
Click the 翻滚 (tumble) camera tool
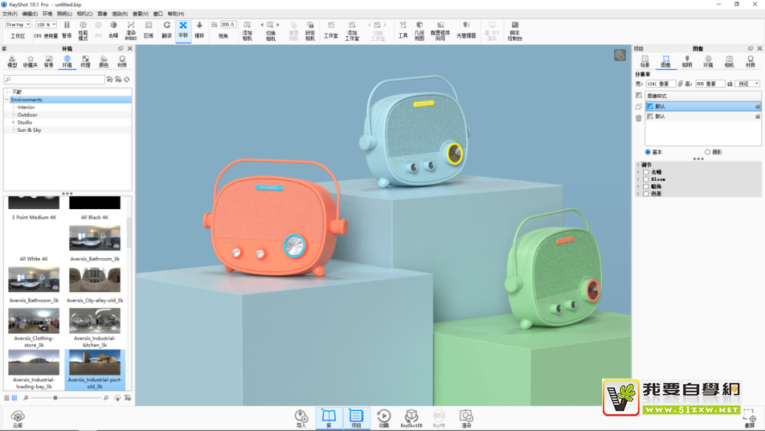coord(166,28)
